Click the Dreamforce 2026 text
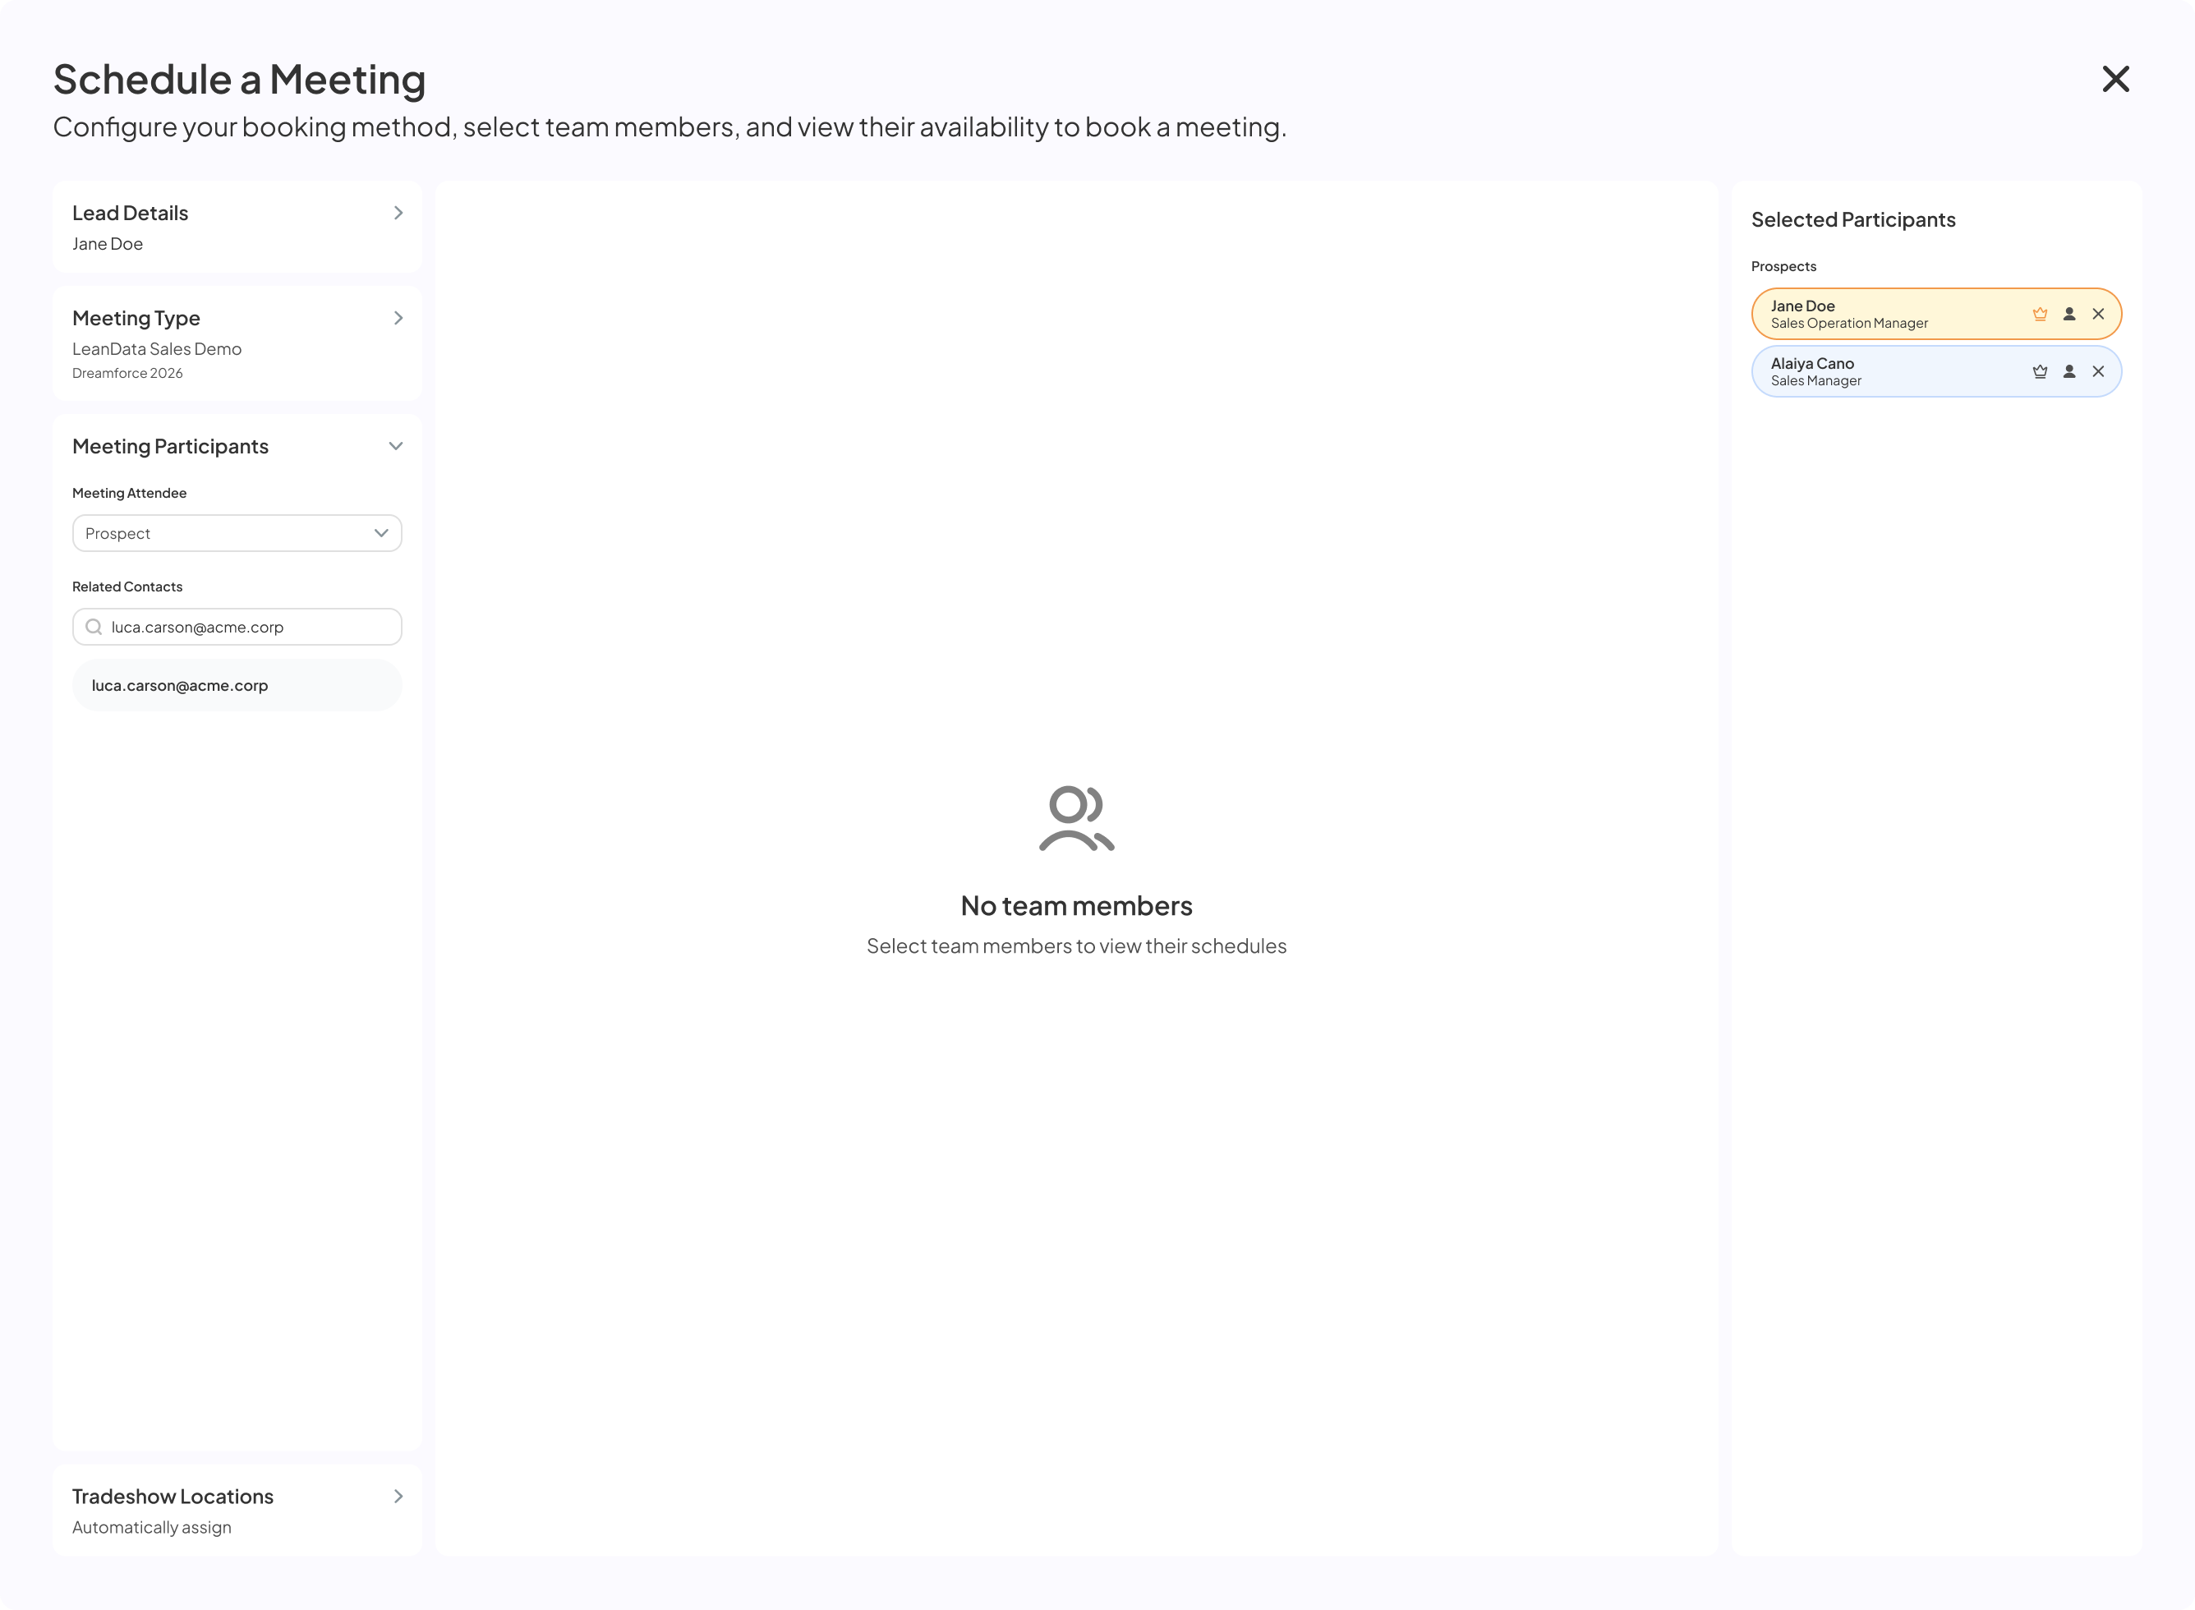 [x=127, y=373]
